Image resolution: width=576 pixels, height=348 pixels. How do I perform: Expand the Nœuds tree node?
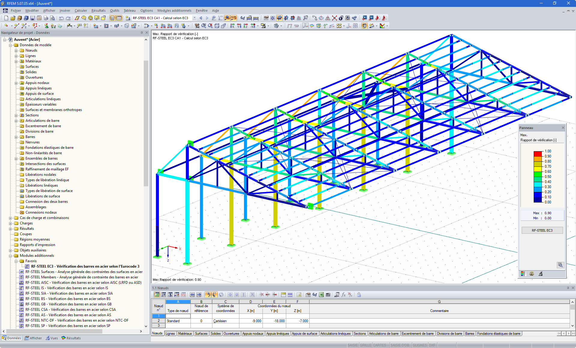16,50
